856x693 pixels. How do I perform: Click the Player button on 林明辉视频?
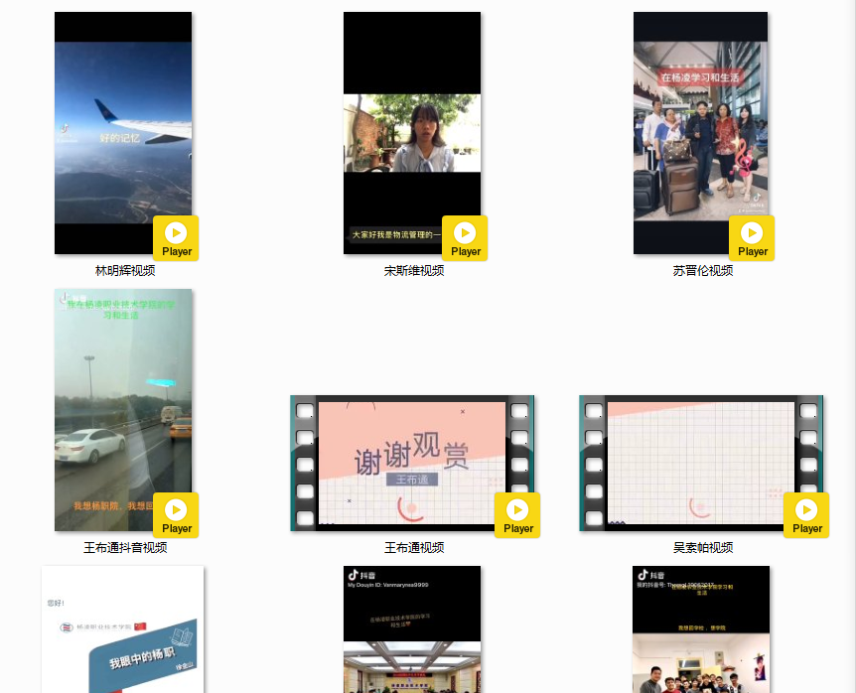pyautogui.click(x=176, y=237)
